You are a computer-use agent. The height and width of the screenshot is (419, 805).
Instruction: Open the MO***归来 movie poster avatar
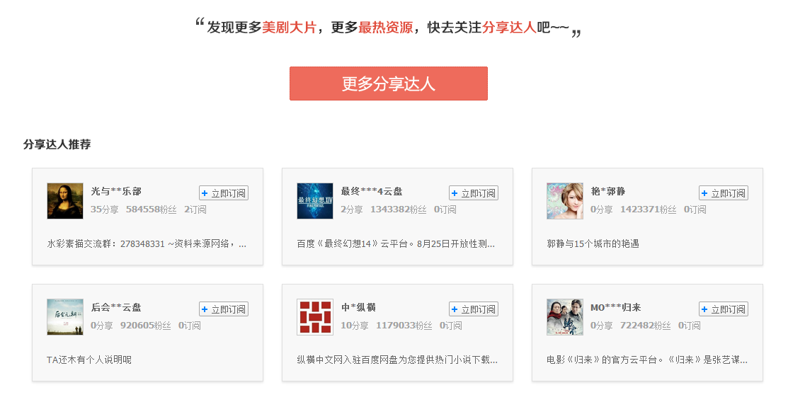(x=565, y=317)
